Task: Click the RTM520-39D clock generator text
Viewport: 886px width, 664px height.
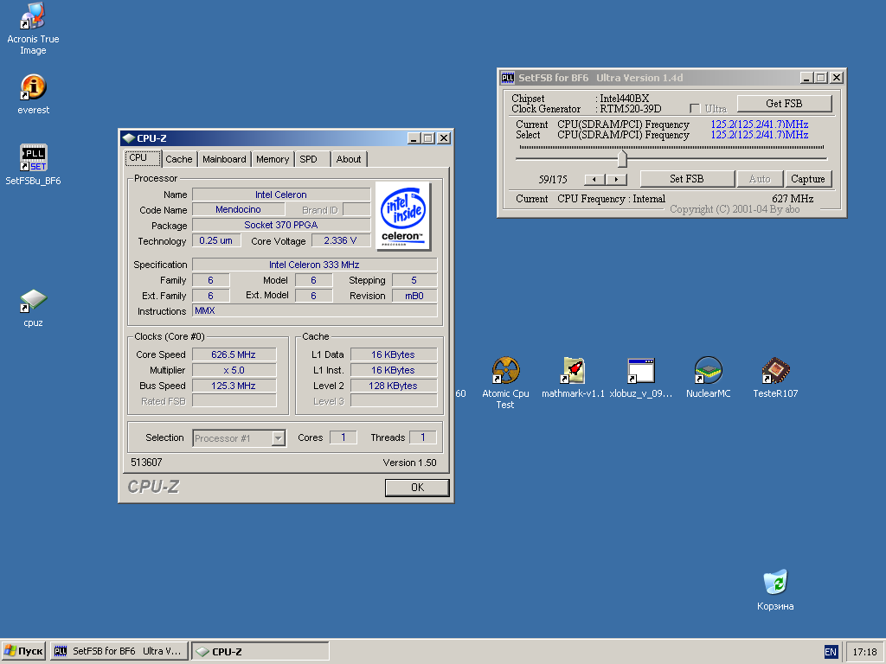Action: pos(631,109)
